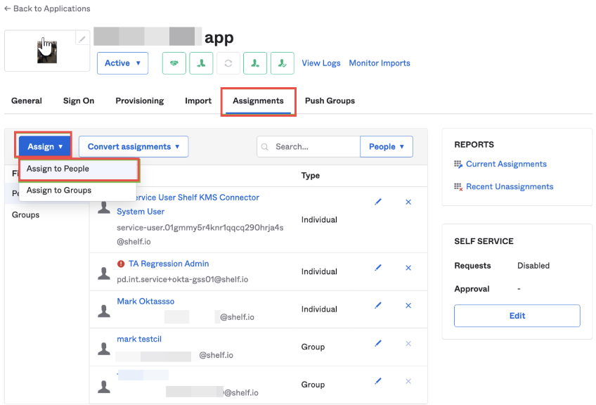Choose Assign to Groups menu item
This screenshot has height=405, width=596.
(78, 190)
